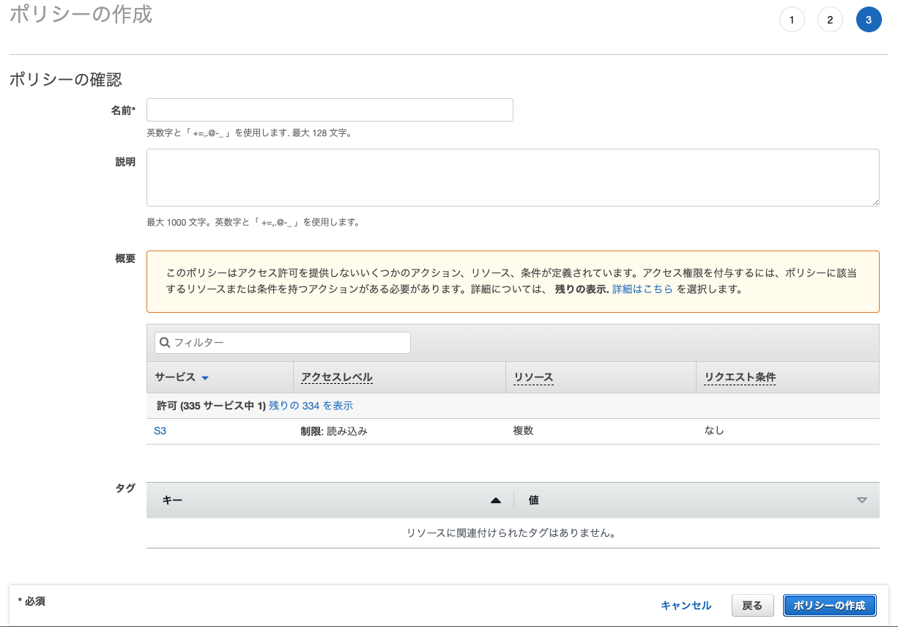The height and width of the screenshot is (627, 898).
Task: Click the 値 tag column header
Action: [534, 500]
